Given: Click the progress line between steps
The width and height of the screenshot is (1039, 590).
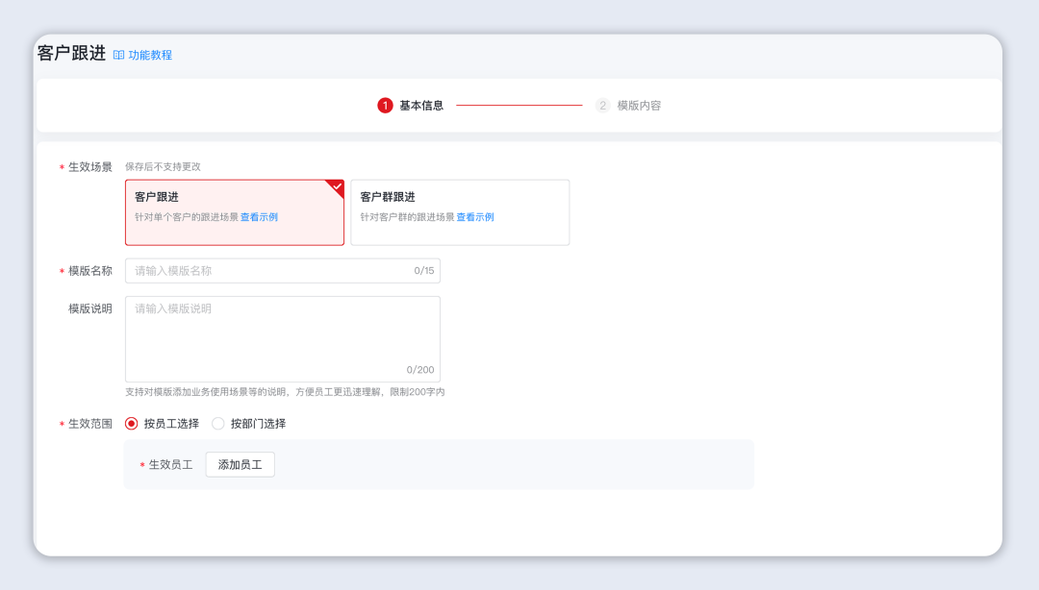Looking at the screenshot, I should tap(519, 106).
